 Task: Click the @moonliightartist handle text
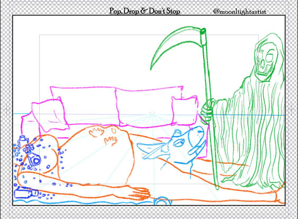[x=239, y=11]
